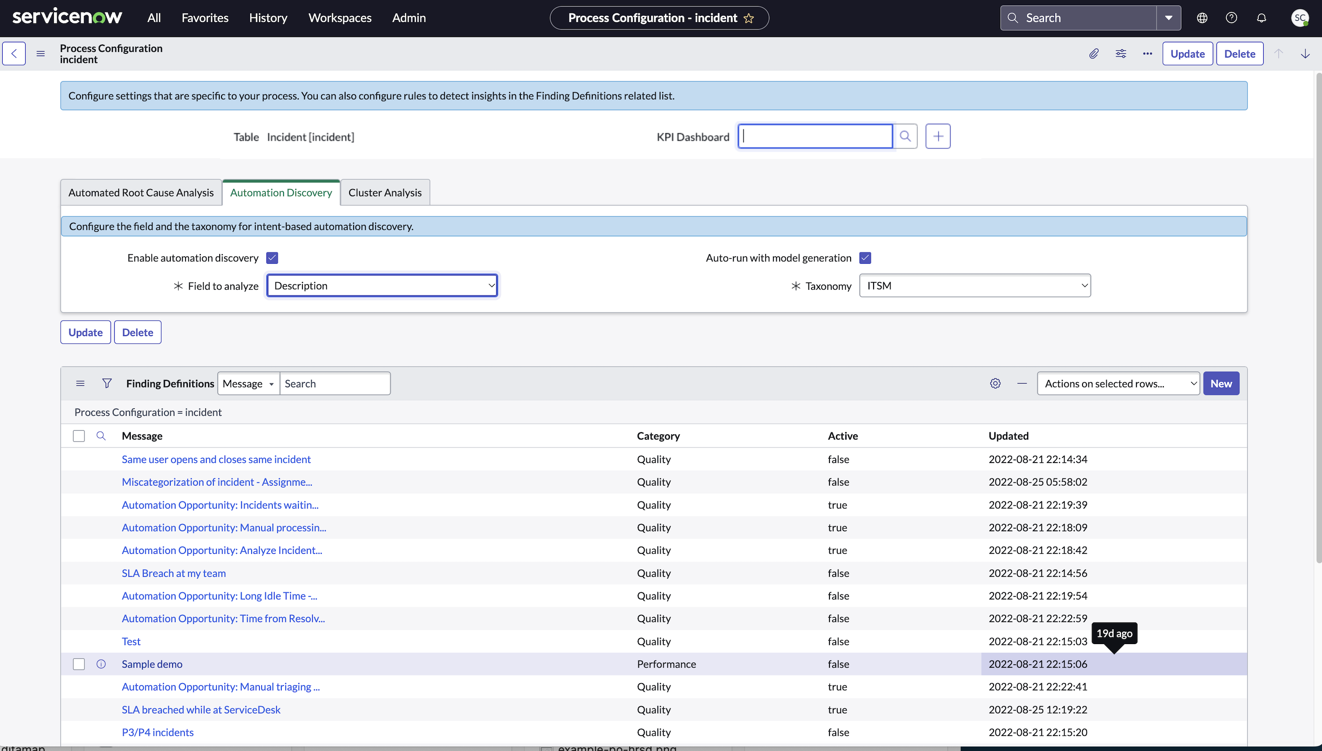Switch to Cluster Analysis tab
The width and height of the screenshot is (1322, 751).
point(385,192)
